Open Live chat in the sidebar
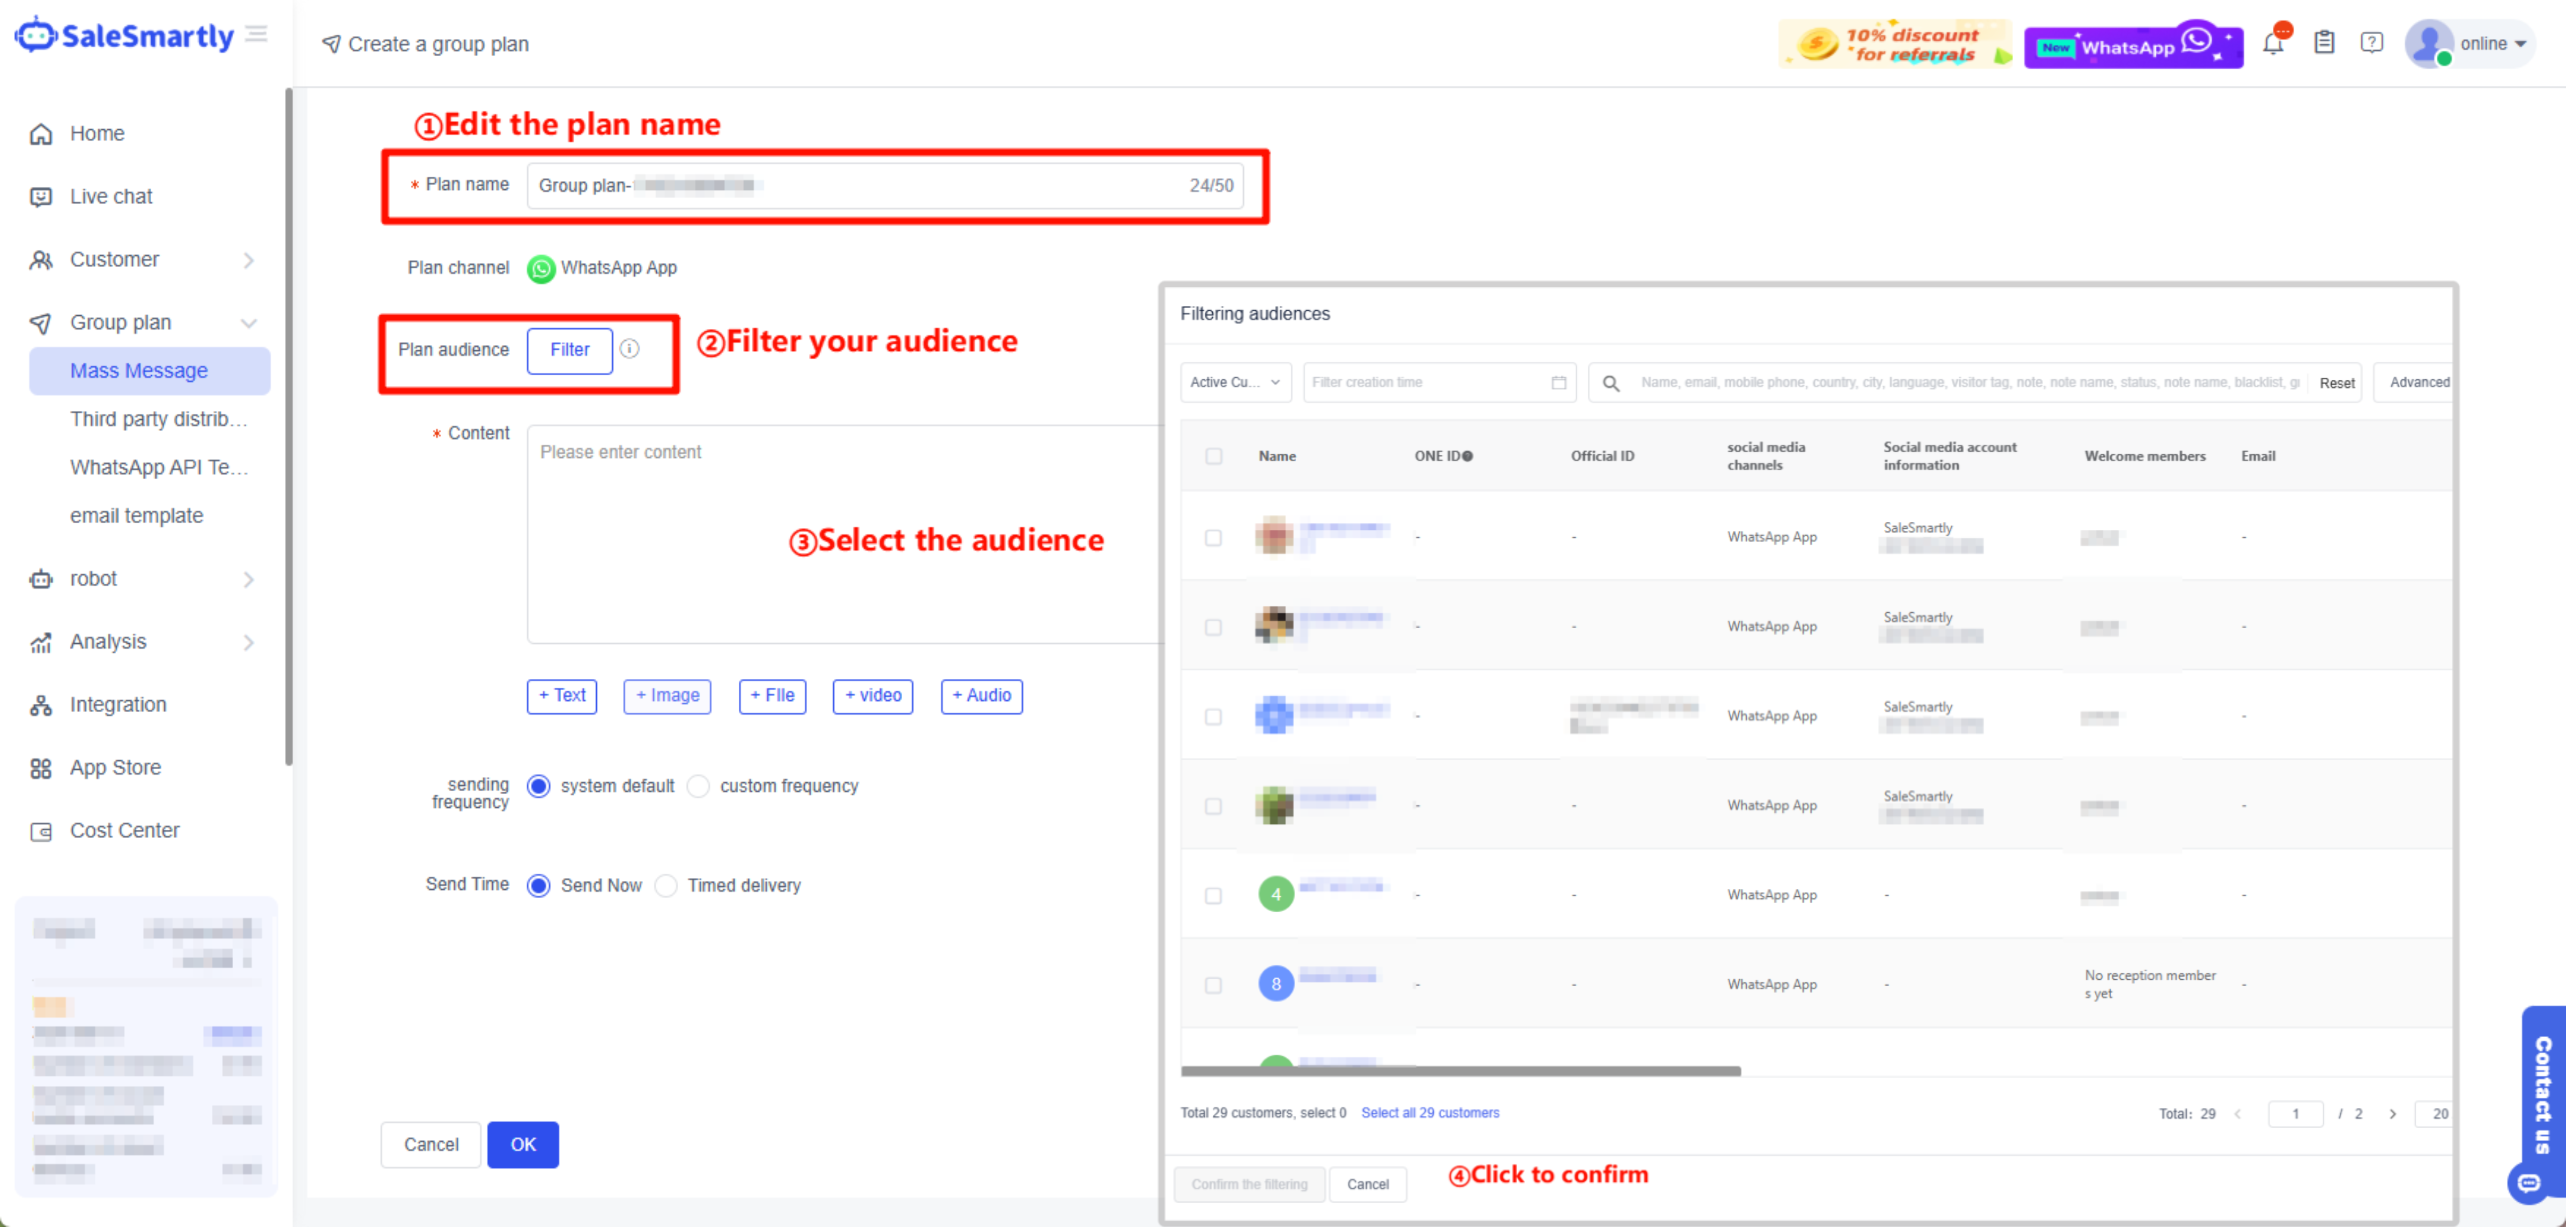The height and width of the screenshot is (1227, 2566). (x=111, y=196)
